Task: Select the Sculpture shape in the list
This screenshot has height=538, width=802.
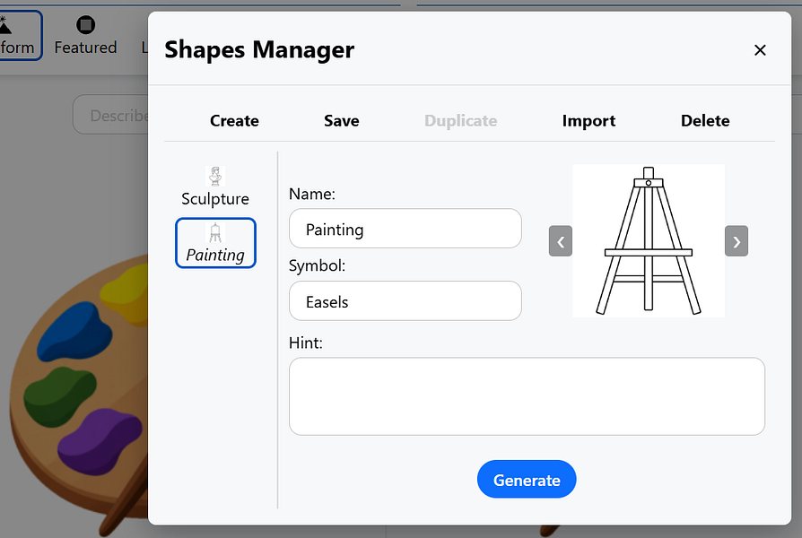Action: pos(215,187)
